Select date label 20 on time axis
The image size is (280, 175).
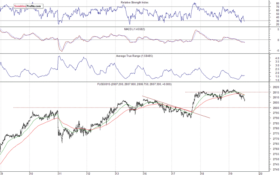(x=260, y=172)
